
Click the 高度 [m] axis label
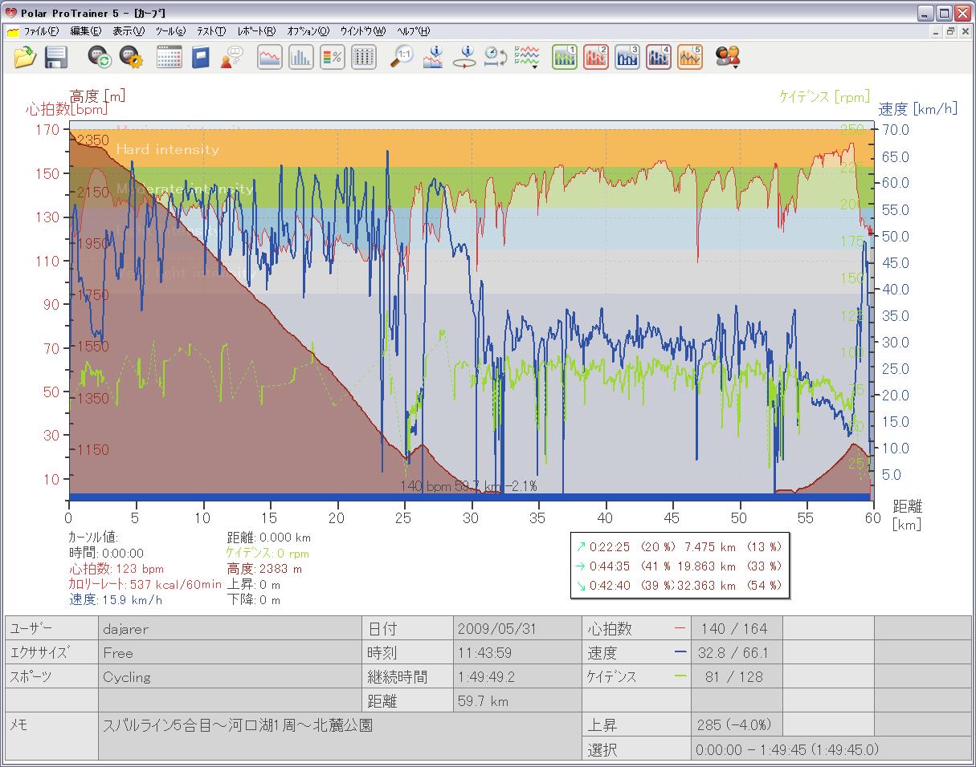(97, 95)
